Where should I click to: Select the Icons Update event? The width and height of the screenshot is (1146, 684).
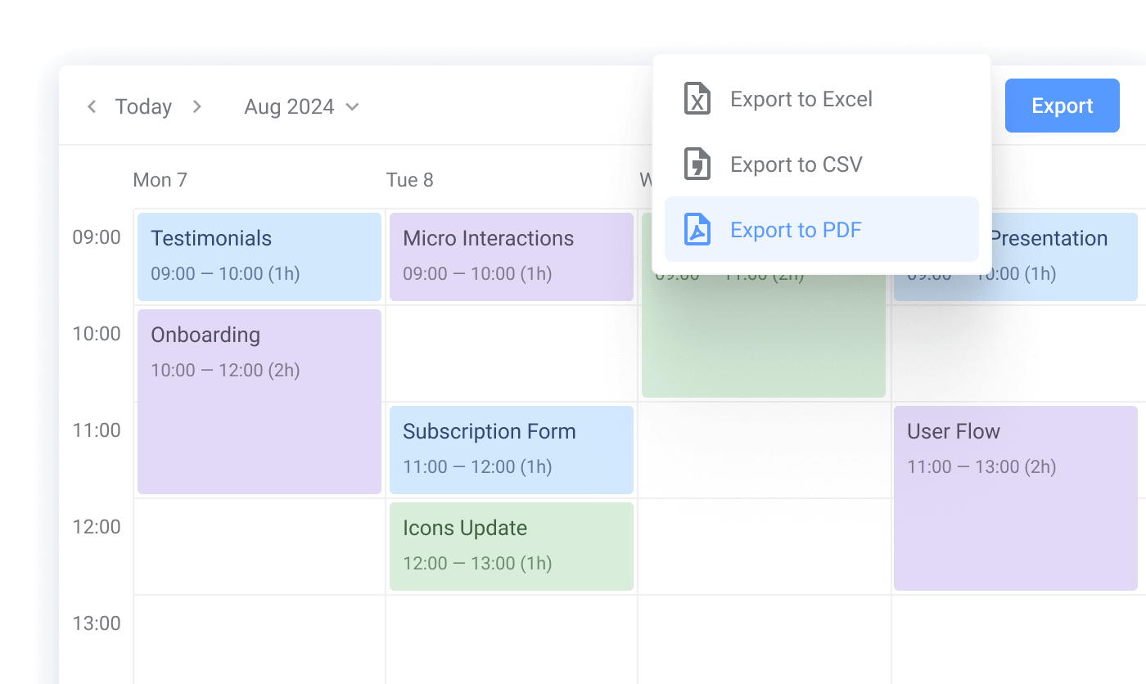tap(511, 546)
